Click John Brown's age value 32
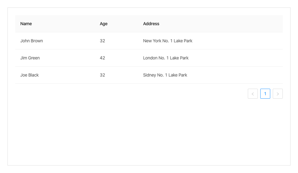The image size is (298, 173). pos(103,41)
